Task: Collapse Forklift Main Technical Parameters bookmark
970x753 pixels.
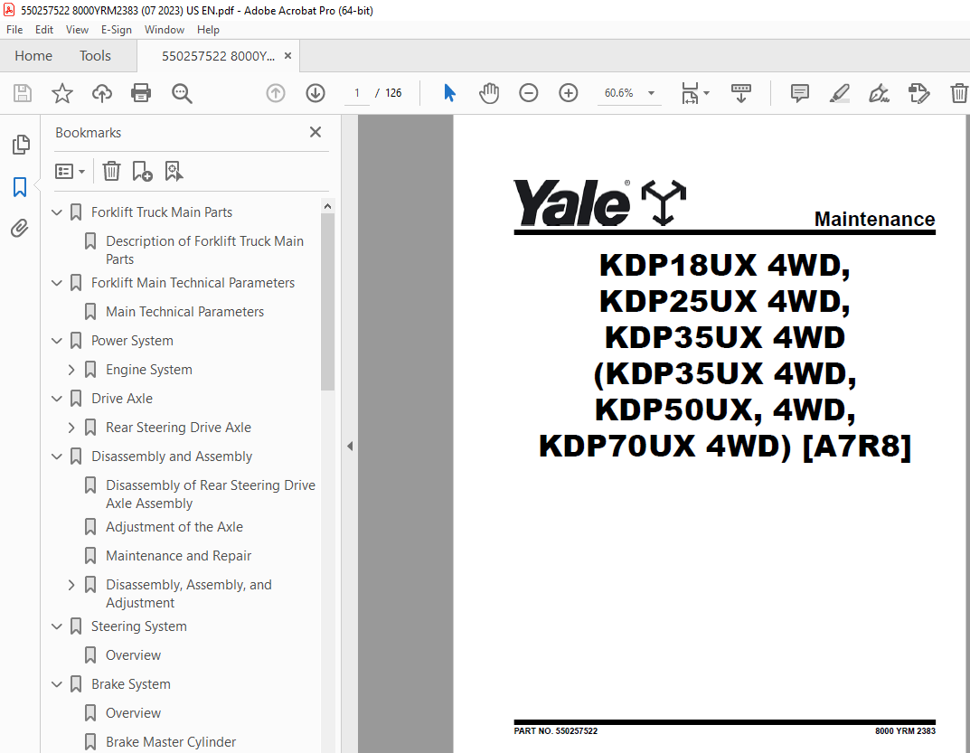Action: [x=57, y=283]
